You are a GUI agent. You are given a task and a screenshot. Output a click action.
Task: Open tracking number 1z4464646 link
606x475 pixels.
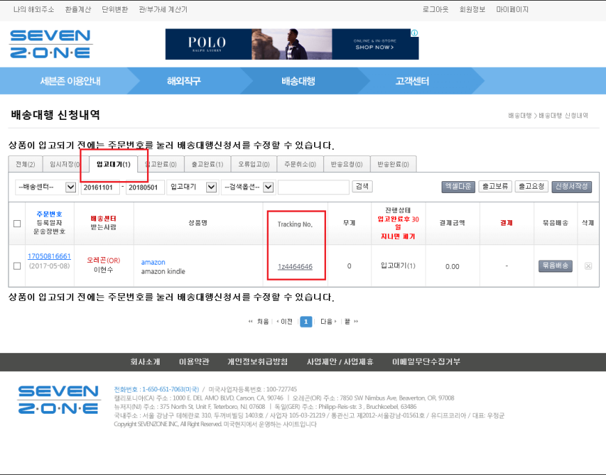click(x=295, y=266)
